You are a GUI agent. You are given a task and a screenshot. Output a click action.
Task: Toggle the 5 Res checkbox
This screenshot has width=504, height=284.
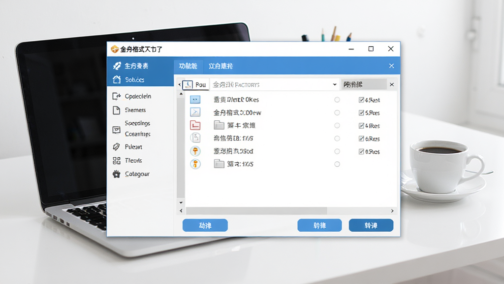tap(361, 113)
